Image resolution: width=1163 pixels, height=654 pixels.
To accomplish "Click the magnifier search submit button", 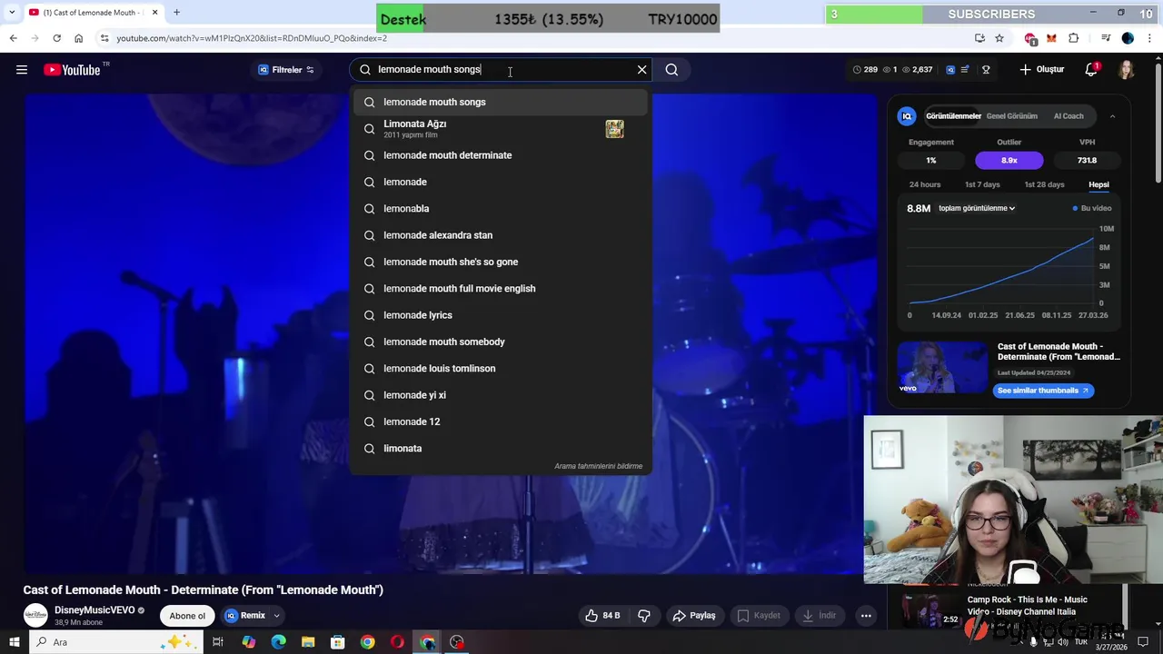I will pos(671,70).
